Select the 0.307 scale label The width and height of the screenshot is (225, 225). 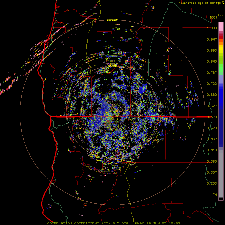212,172
